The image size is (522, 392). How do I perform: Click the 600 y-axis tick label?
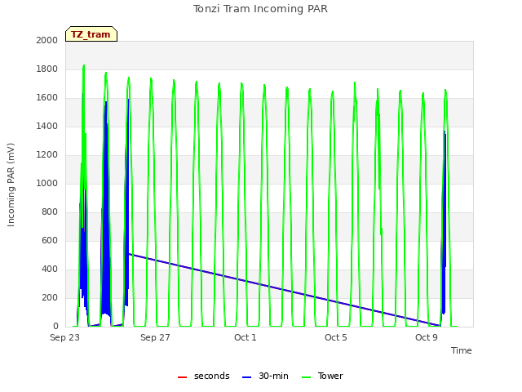50,240
